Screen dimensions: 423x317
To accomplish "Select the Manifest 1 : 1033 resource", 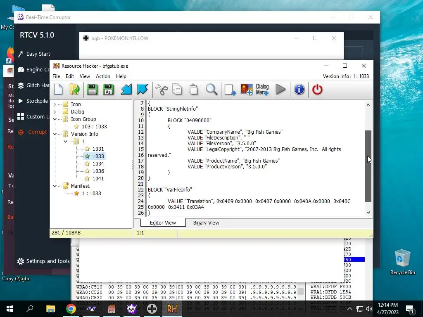I will [x=91, y=193].
